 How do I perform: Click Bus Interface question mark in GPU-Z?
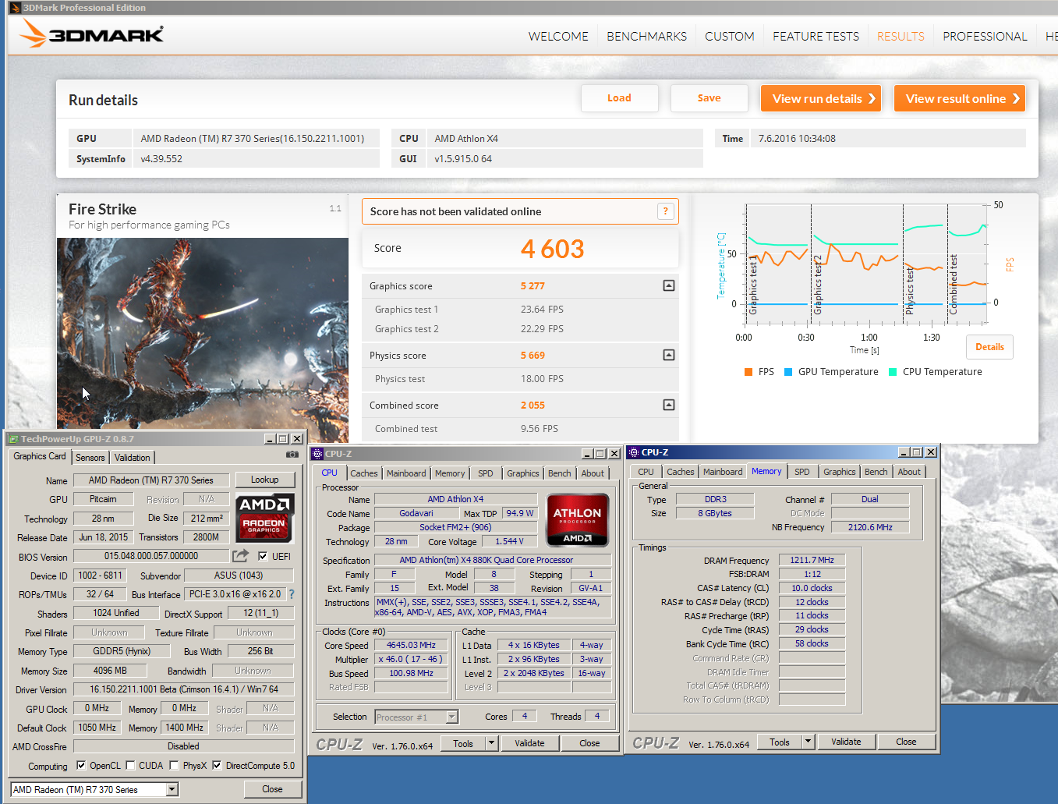(292, 594)
